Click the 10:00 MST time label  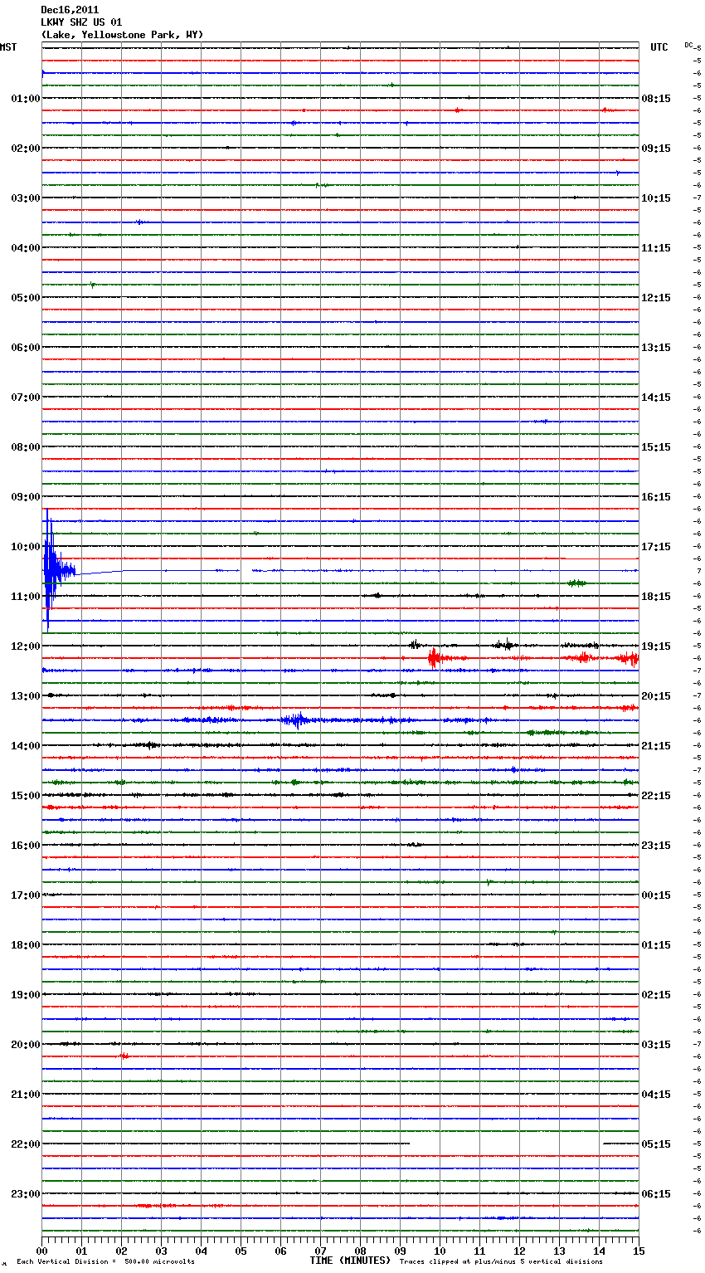point(25,547)
